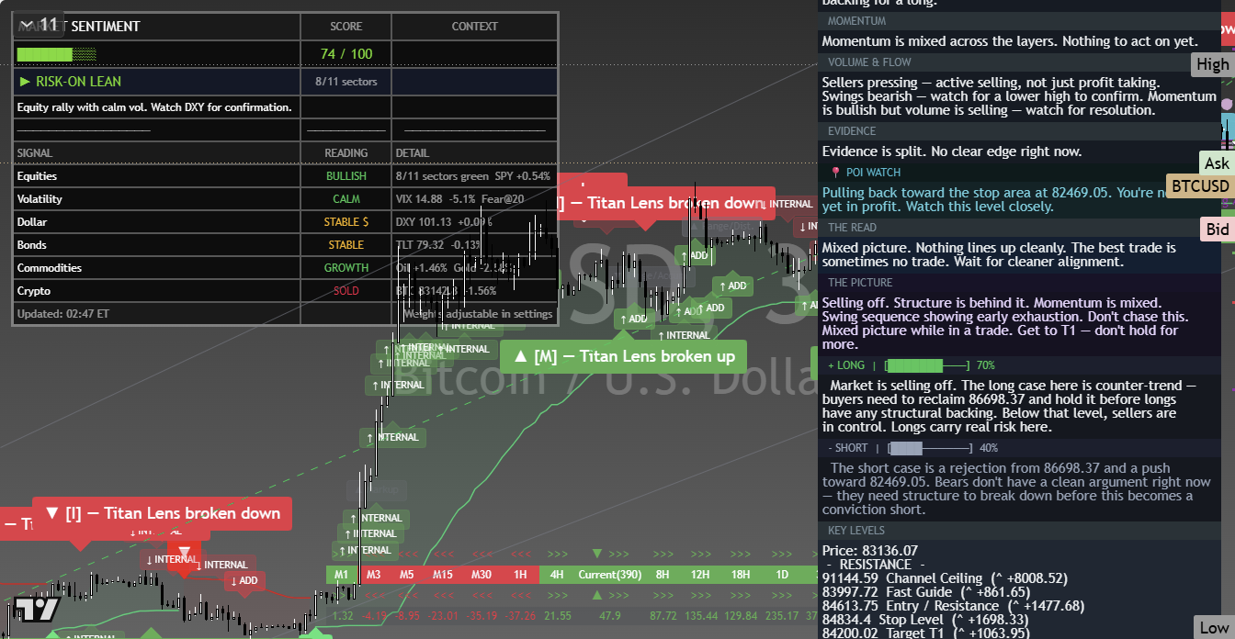Click the Equities signal row label
The height and width of the screenshot is (639, 1235).
pyautogui.click(x=37, y=176)
